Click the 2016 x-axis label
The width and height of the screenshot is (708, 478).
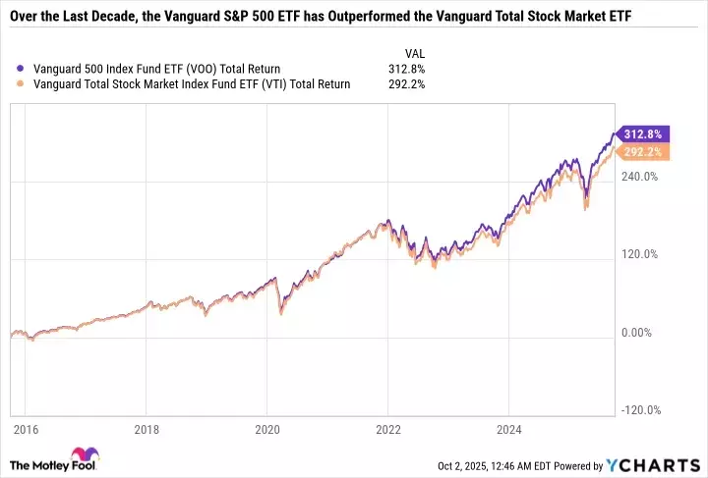pos(26,429)
